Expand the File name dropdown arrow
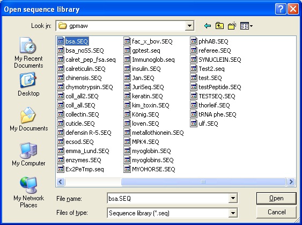Viewport: 302px width, 225px height. tap(233, 198)
